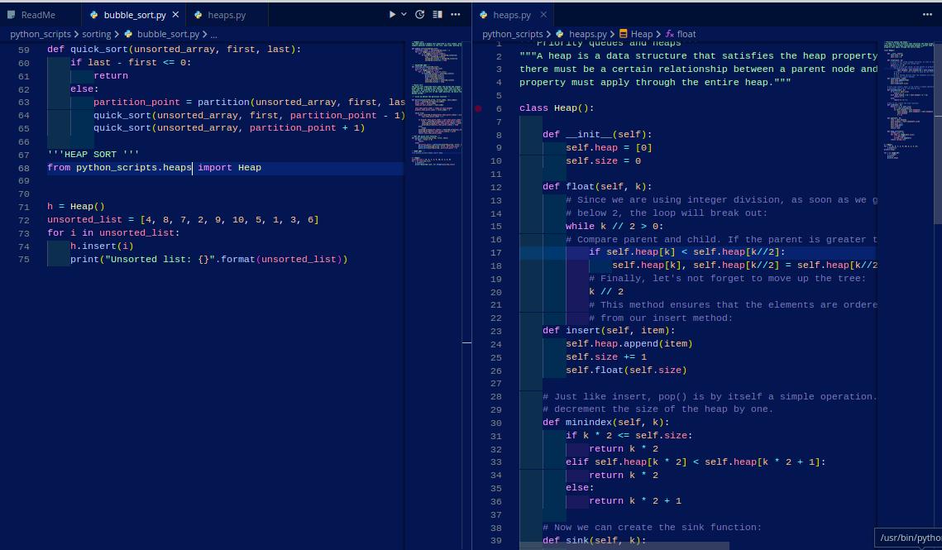The width and height of the screenshot is (942, 550).
Task: Toggle the breakpoint on line 6 of heaps.py
Action: click(478, 108)
